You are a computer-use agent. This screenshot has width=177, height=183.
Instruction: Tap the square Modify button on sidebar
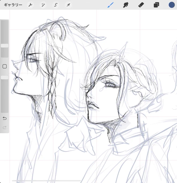coord(5,66)
